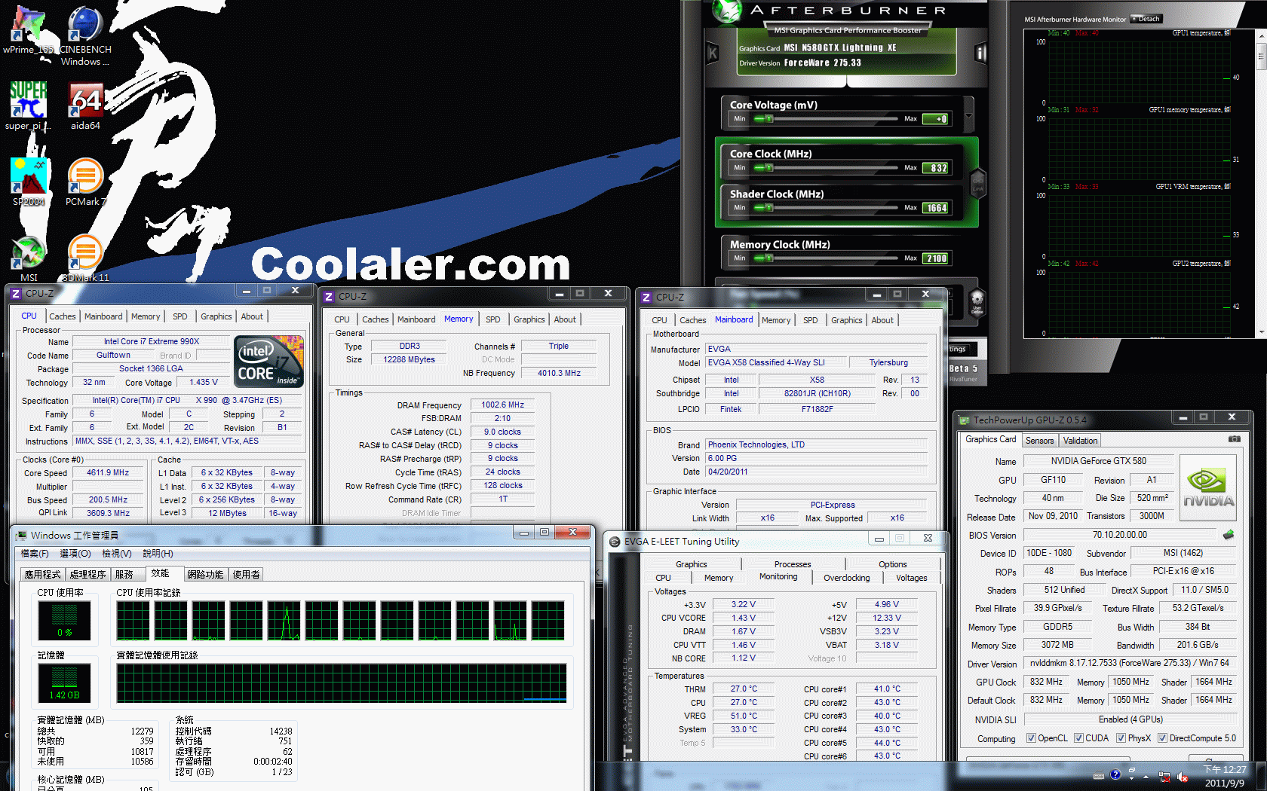1267x791 pixels.
Task: Click the Memory Clock value field 2100
Action: tap(936, 258)
